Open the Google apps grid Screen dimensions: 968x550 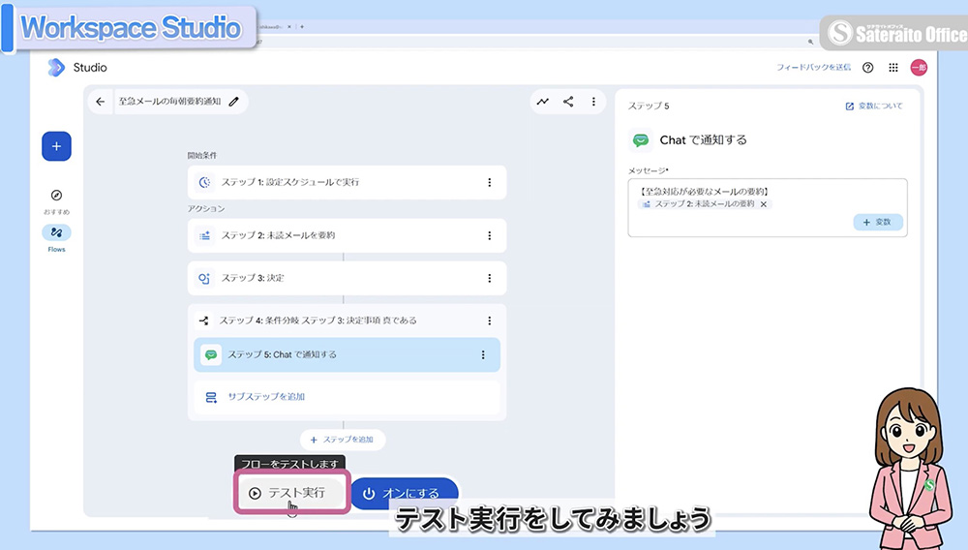tap(893, 67)
